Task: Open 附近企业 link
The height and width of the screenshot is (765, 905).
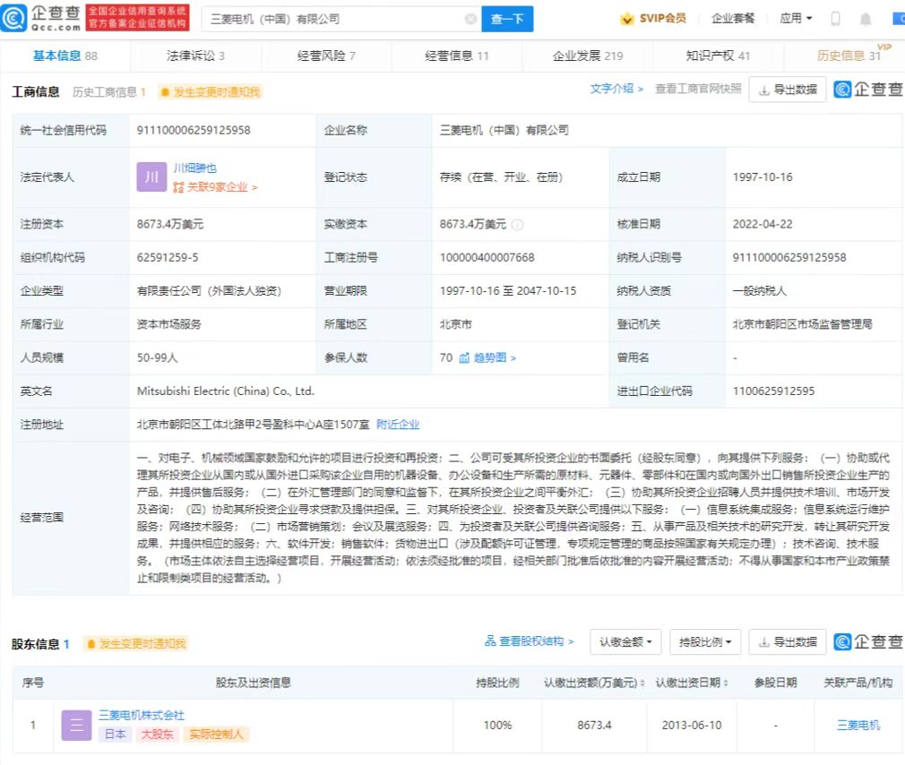Action: click(x=398, y=425)
